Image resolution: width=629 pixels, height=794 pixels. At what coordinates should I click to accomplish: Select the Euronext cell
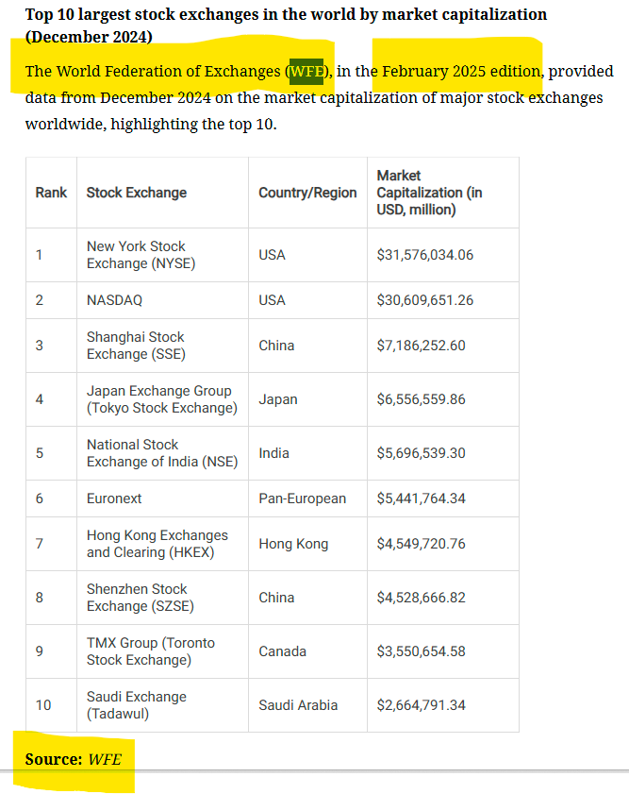click(162, 498)
